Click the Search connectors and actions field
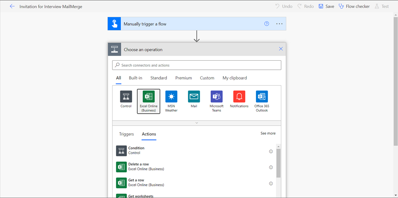The image size is (398, 198). click(196, 65)
